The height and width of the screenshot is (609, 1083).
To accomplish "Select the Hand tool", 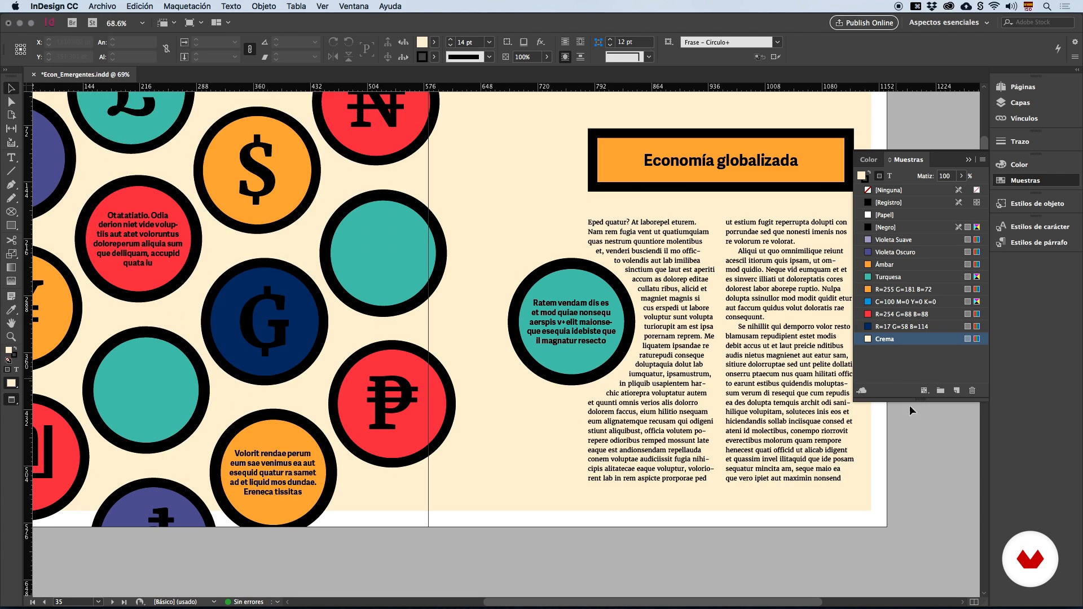I will coord(11,323).
